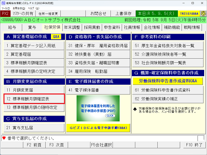The width and height of the screenshot is (207, 155).
Task: Click the F10 終了 button
Action: pyautogui.click(x=194, y=145)
